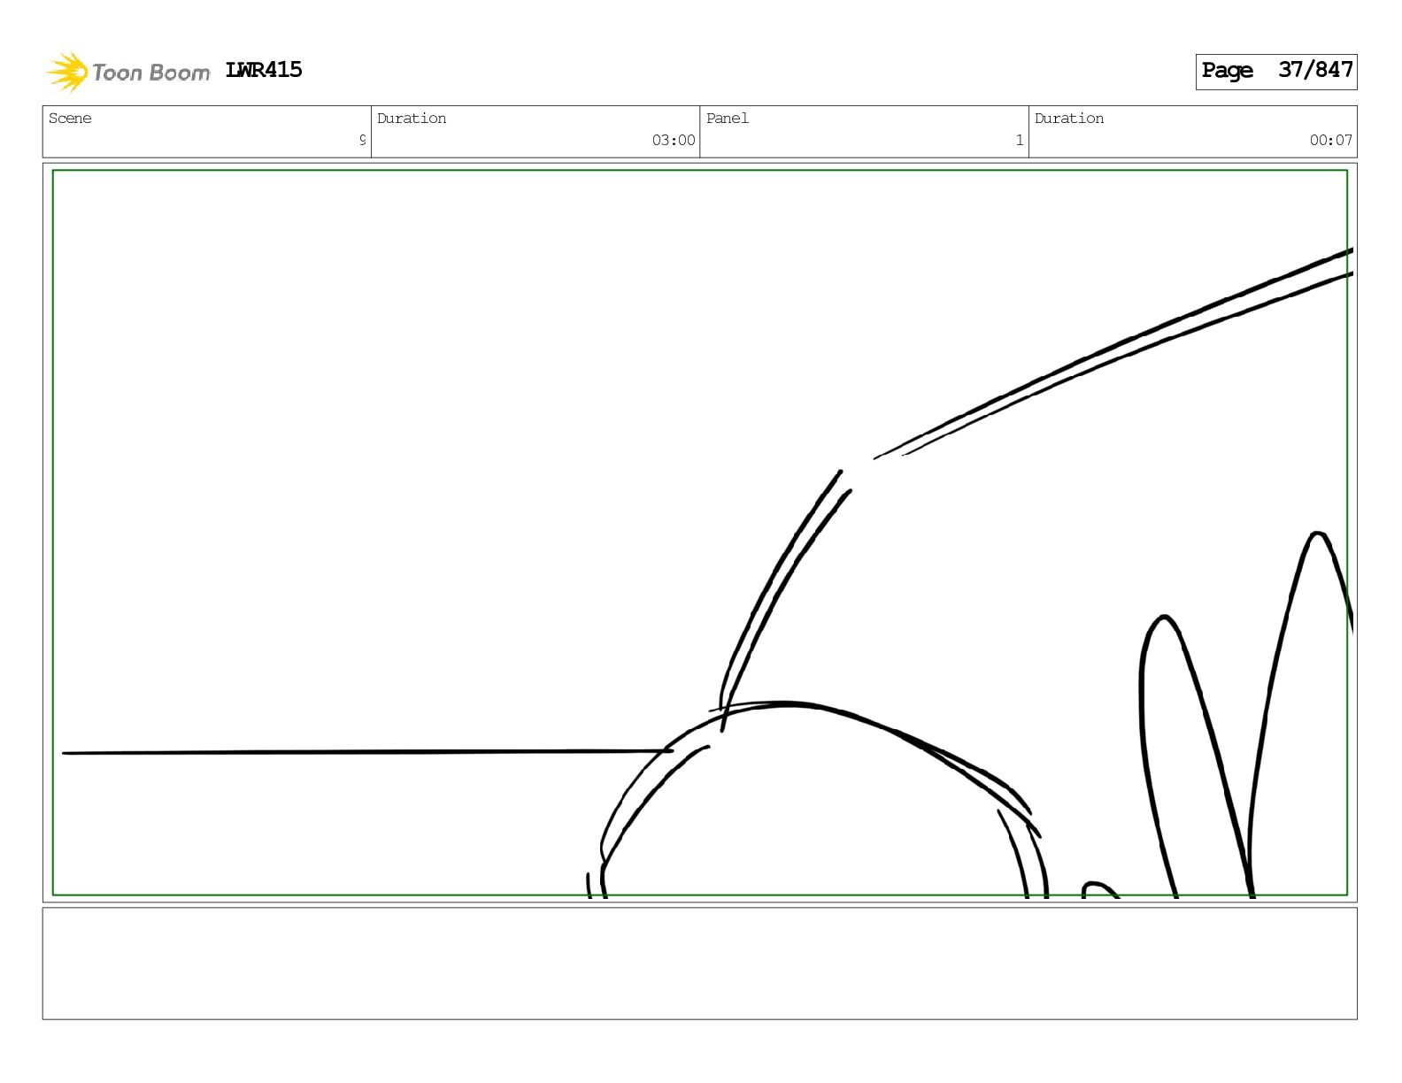Screen dimensions: 1402x1083
Task: Select the Panel number 1 value
Action: pos(1020,140)
